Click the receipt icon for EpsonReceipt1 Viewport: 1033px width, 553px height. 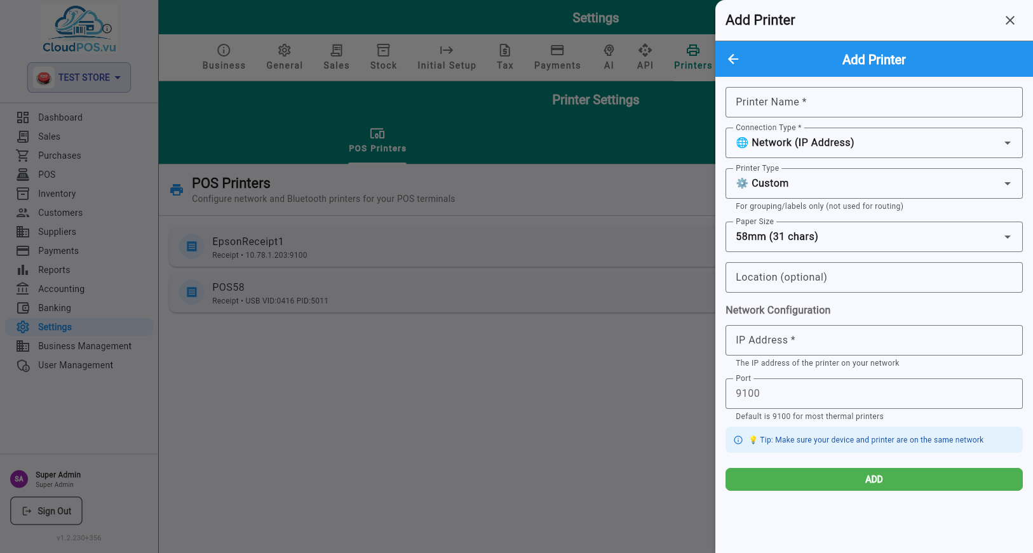click(192, 246)
